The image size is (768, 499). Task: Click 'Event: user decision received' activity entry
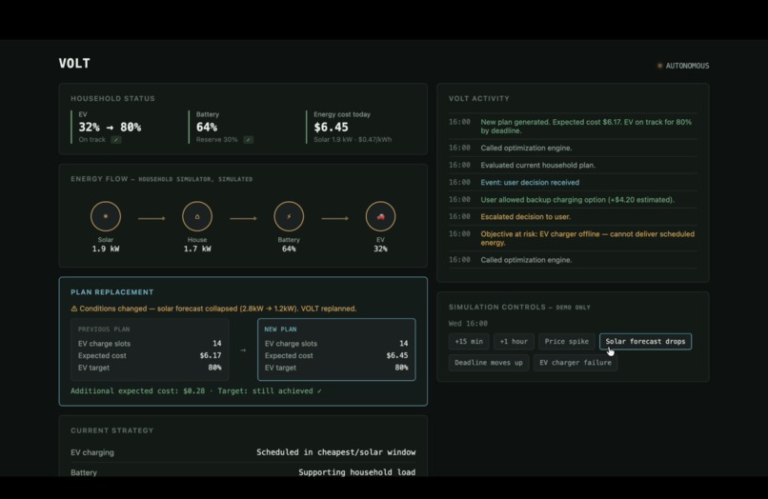(x=573, y=182)
